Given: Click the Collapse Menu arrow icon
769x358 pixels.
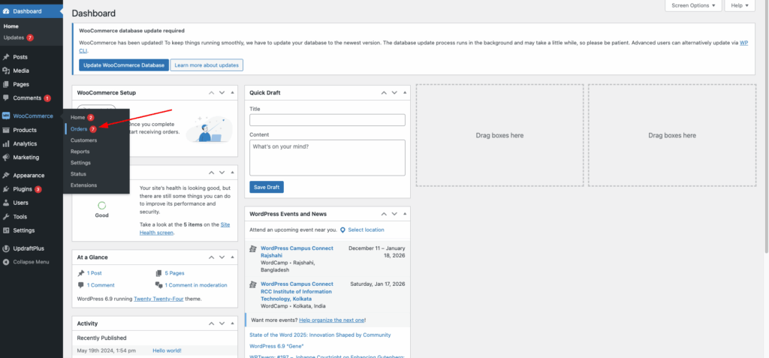Looking at the screenshot, I should tap(6, 262).
